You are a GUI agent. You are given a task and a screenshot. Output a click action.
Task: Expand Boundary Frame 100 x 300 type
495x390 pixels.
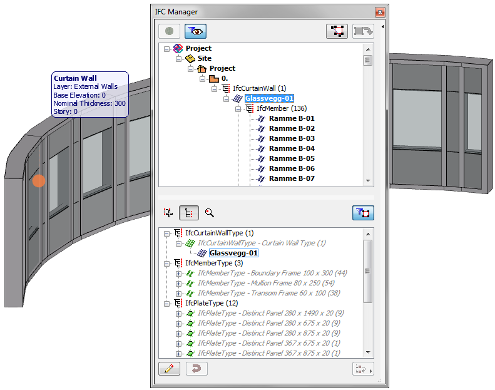point(179,274)
